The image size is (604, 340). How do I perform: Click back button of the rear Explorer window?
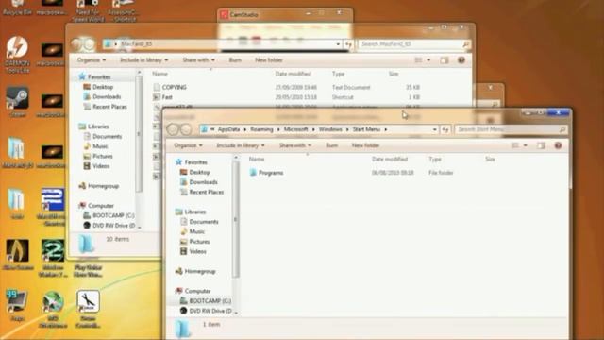(x=76, y=44)
